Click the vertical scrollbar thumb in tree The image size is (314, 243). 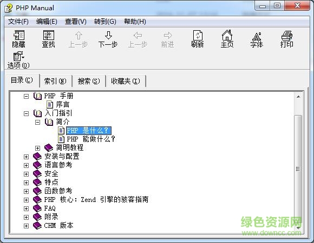click(x=298, y=168)
